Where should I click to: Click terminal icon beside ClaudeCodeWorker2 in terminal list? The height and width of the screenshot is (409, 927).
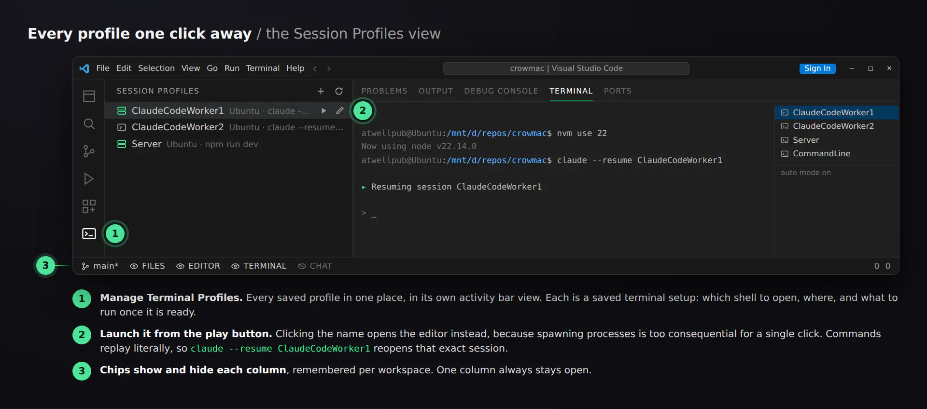coord(785,126)
